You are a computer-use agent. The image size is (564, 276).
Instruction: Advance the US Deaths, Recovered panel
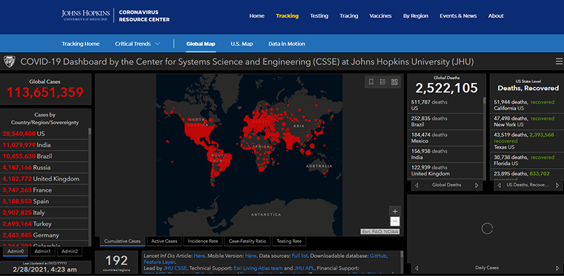click(x=558, y=185)
